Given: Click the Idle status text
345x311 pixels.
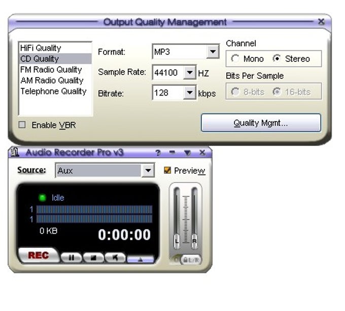Looking at the screenshot, I should click(58, 198).
